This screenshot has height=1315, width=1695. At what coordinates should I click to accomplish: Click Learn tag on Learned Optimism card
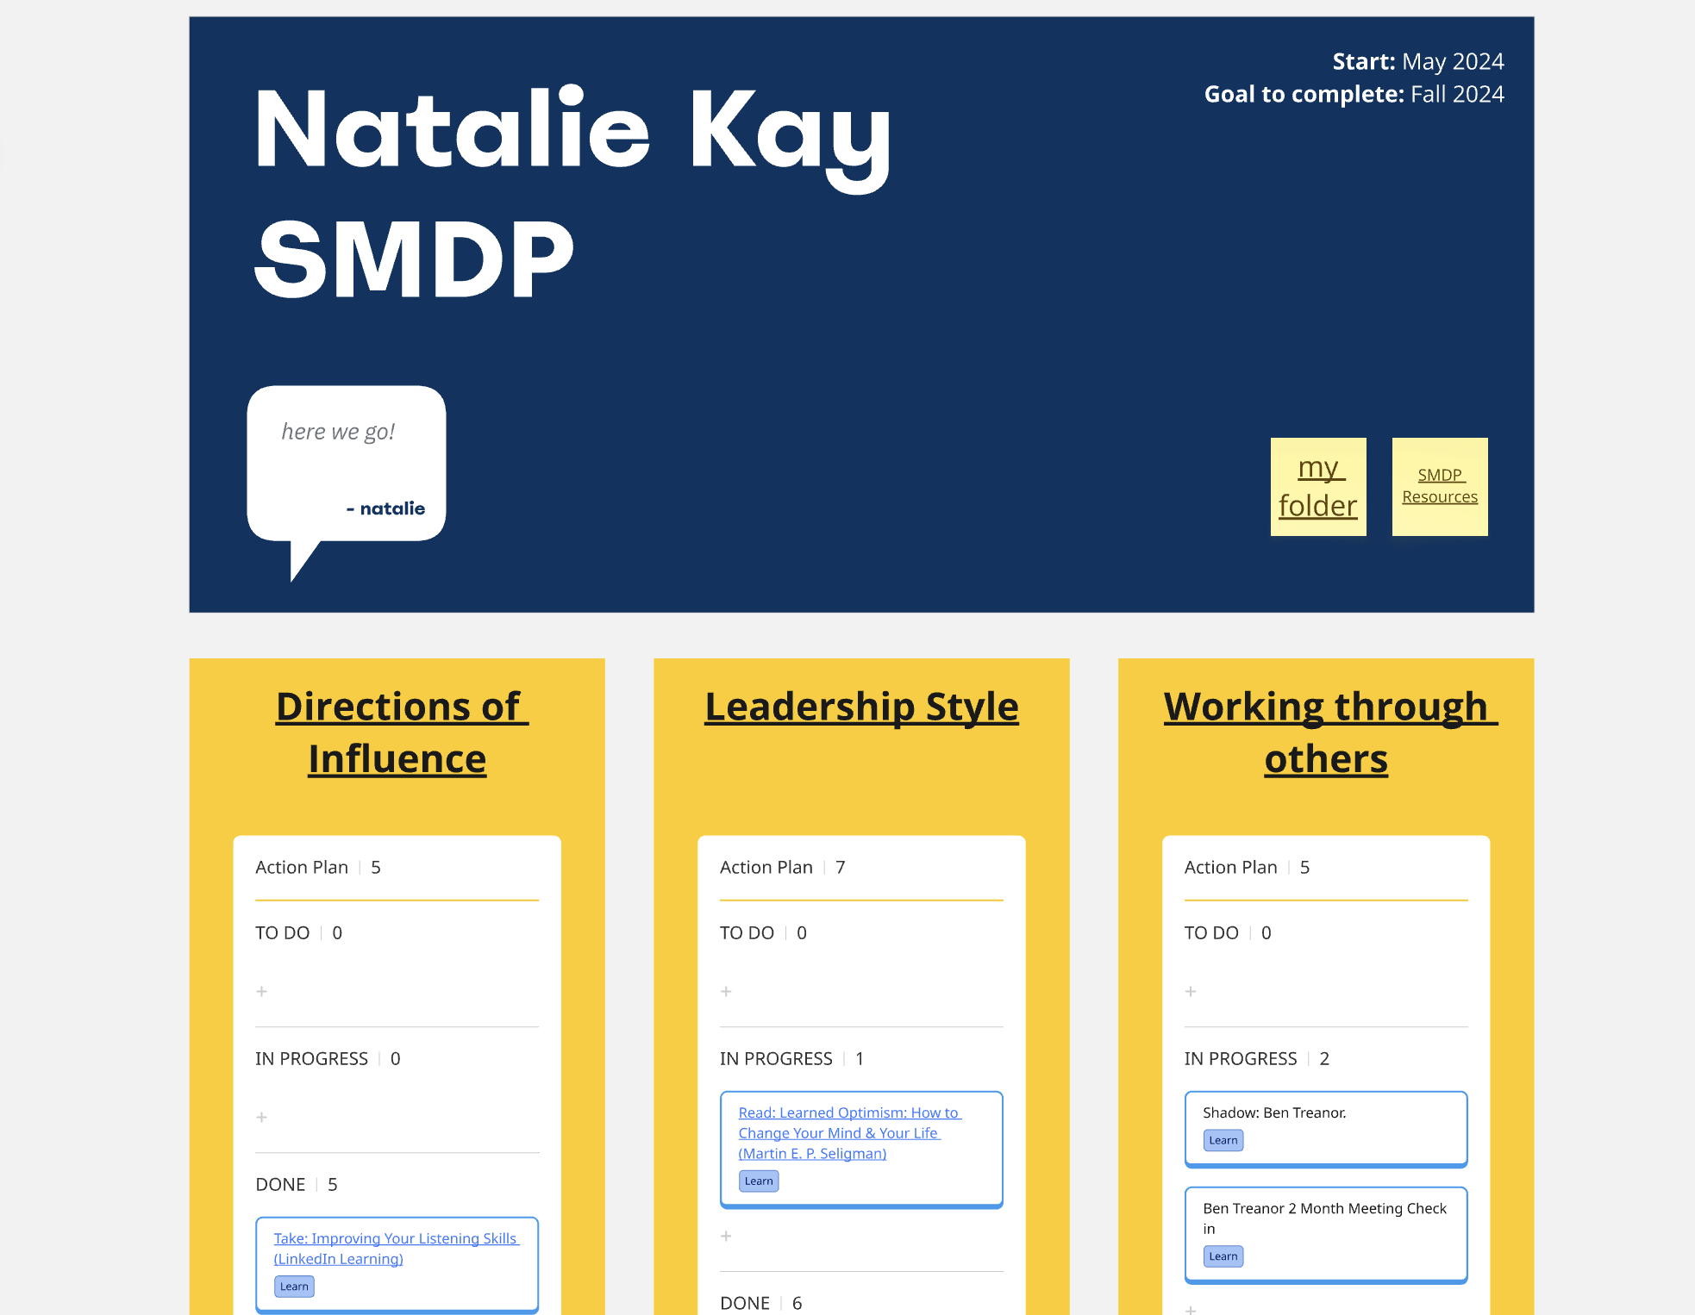[x=759, y=1181]
